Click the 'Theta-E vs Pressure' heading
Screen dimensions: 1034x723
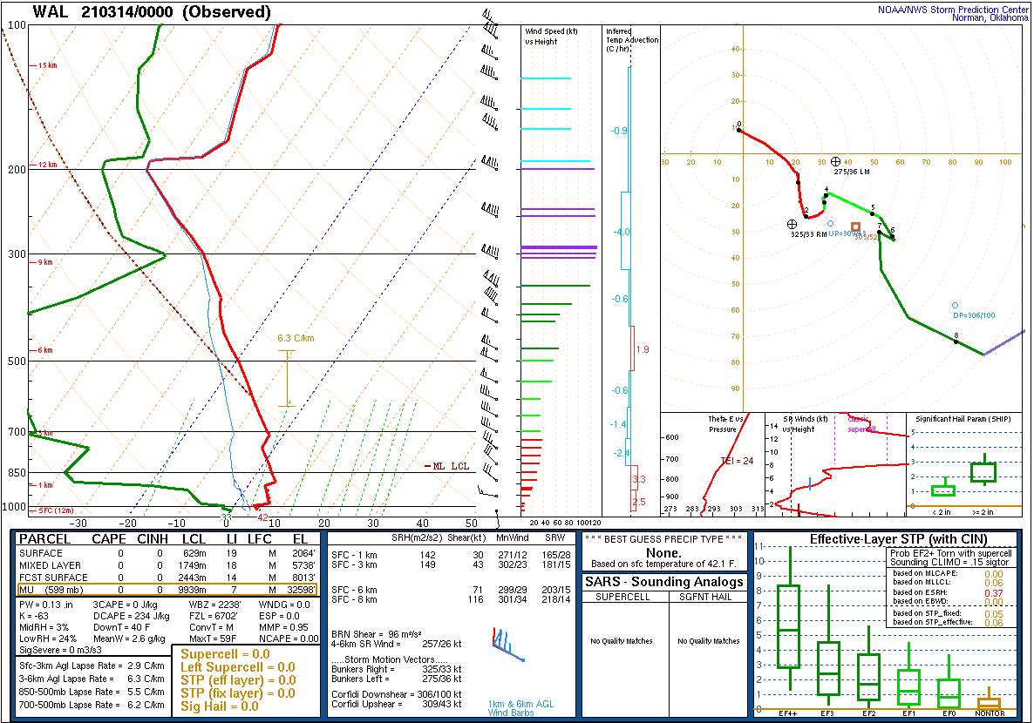(x=725, y=423)
